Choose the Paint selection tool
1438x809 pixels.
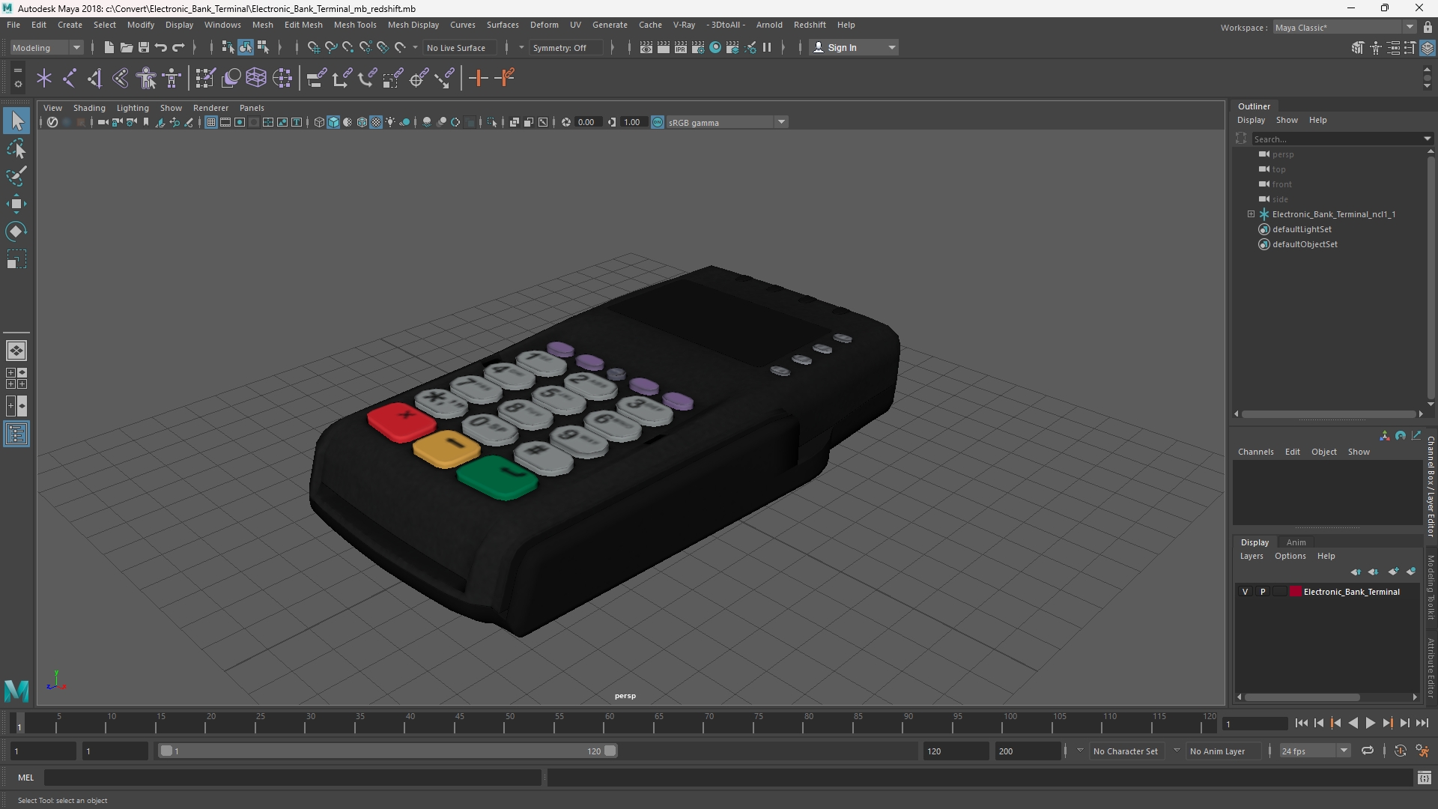16,177
